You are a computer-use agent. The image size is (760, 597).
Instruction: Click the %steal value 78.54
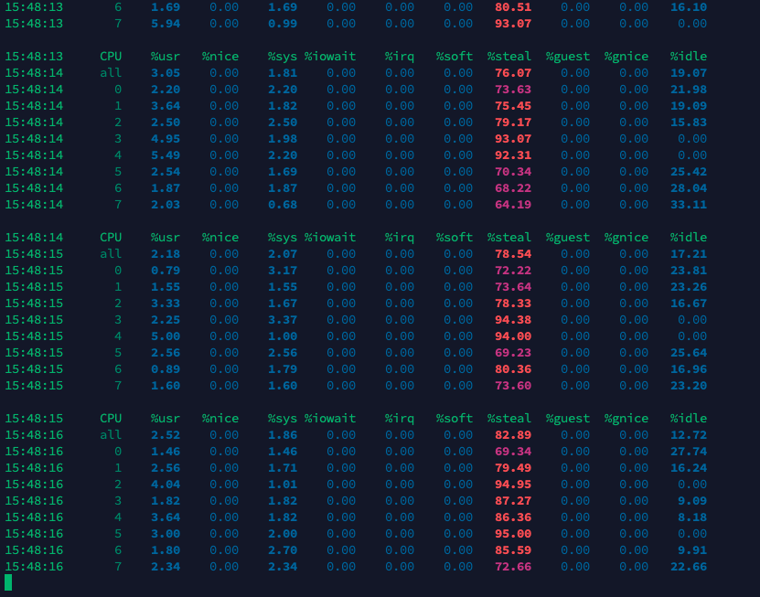[513, 254]
